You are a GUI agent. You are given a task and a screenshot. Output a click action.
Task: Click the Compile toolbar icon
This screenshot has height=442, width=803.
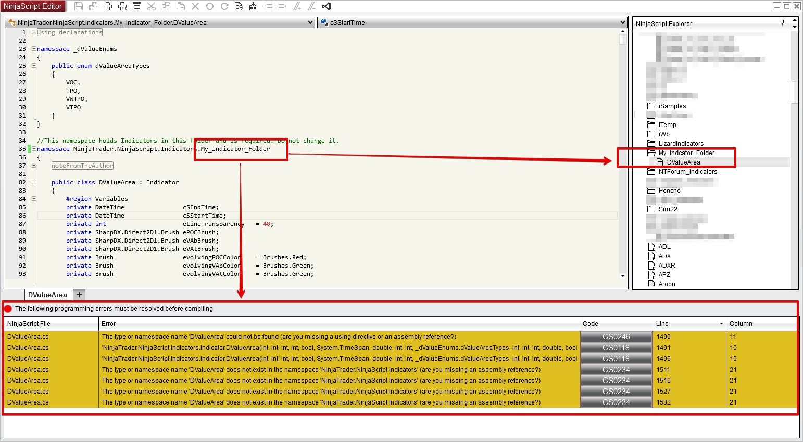254,6
